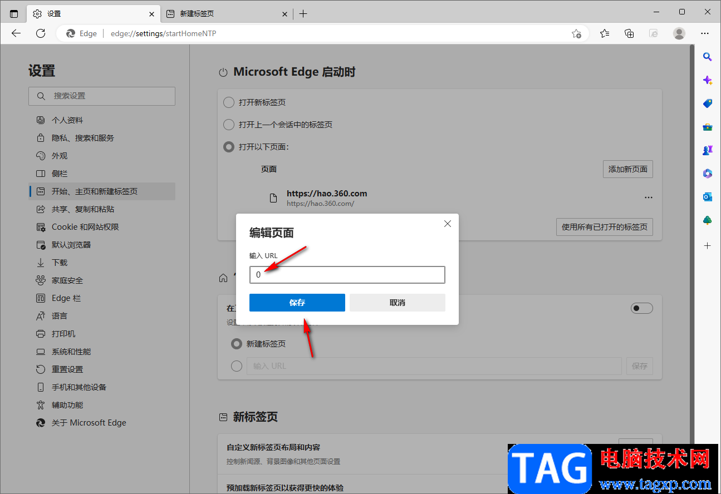Open sidebar Outlook icon
The width and height of the screenshot is (721, 494).
[x=708, y=197]
